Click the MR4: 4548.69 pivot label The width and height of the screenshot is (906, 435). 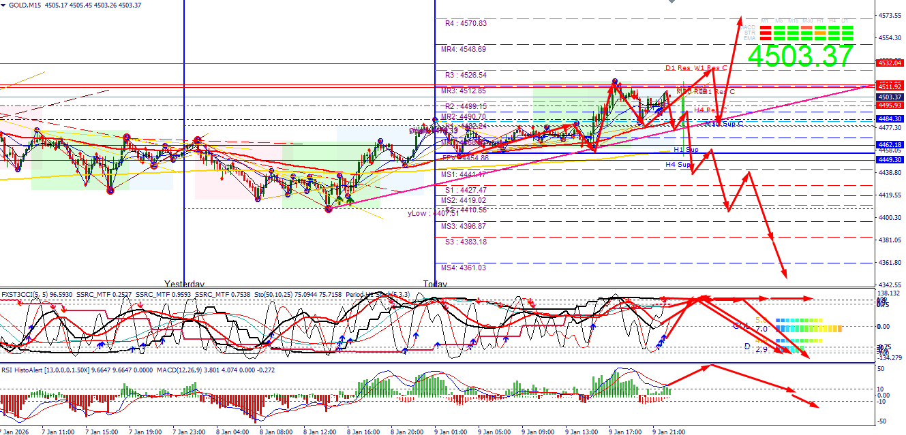pos(463,49)
